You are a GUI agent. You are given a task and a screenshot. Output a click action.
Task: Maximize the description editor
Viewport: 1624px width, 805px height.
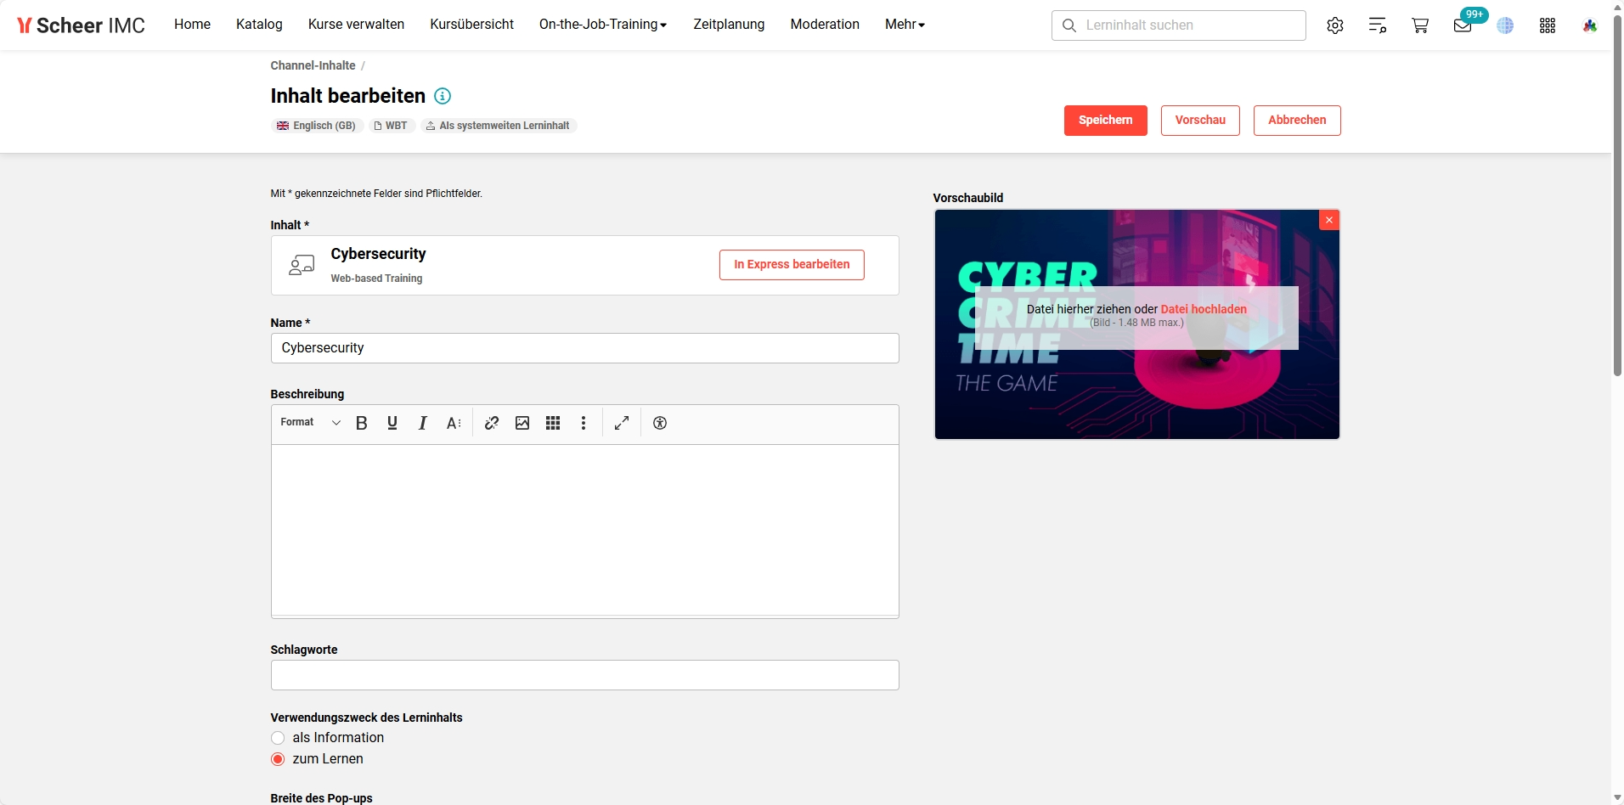pos(622,423)
